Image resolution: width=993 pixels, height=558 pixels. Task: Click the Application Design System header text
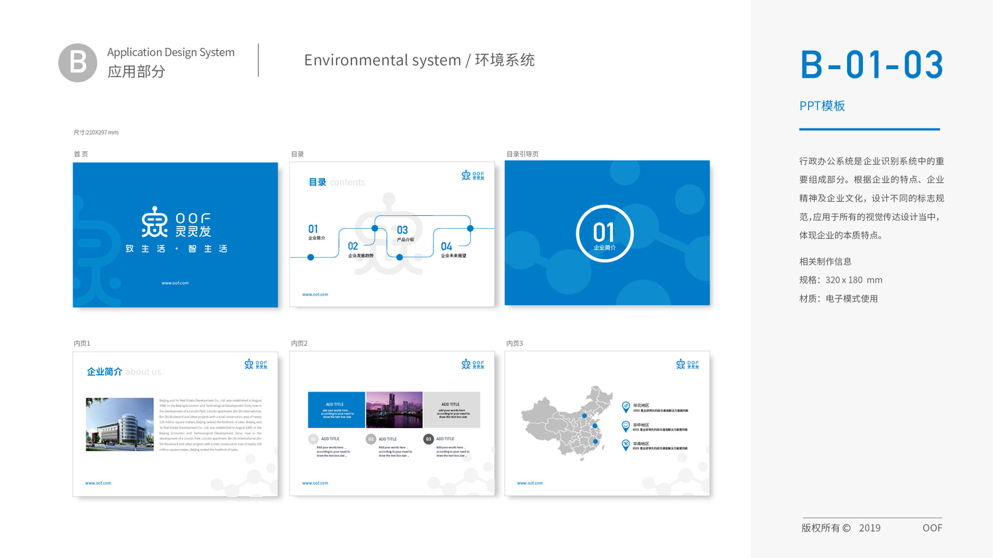tap(171, 52)
